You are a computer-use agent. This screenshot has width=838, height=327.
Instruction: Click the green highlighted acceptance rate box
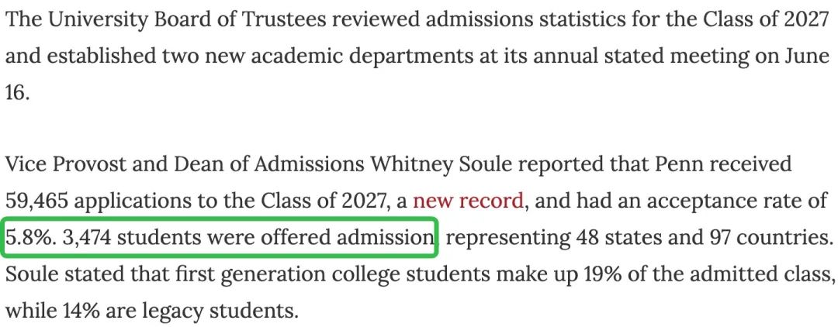tap(220, 237)
